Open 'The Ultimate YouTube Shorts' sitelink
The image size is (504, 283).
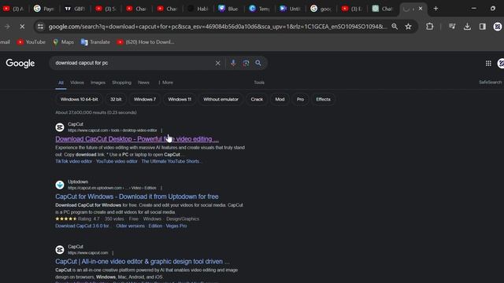click(171, 161)
